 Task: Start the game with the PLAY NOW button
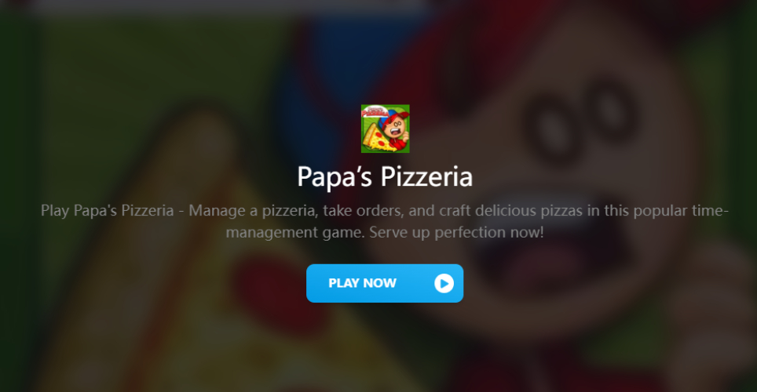tap(385, 284)
